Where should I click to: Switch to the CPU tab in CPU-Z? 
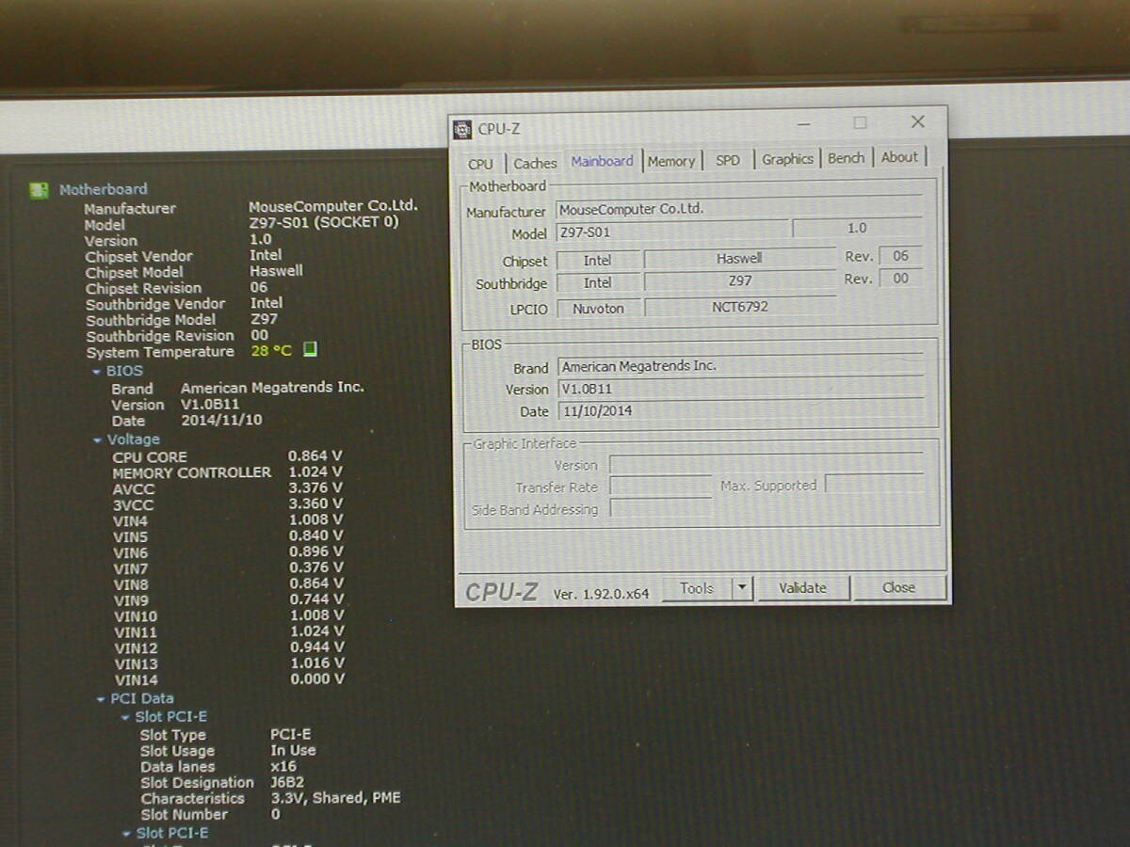[480, 163]
